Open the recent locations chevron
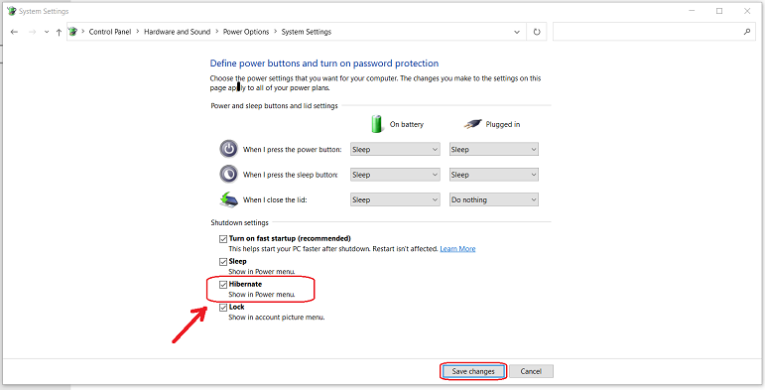The height and width of the screenshot is (390, 765). click(47, 32)
